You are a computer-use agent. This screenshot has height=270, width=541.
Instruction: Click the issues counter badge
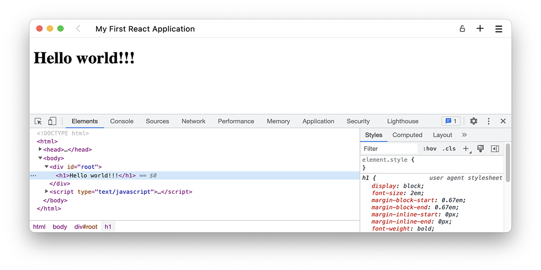[x=451, y=121]
